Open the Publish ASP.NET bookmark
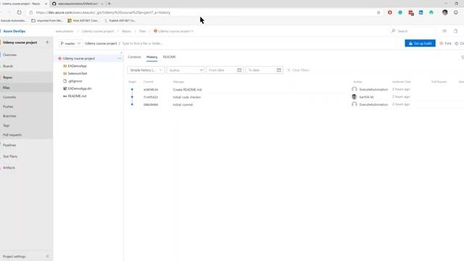The width and height of the screenshot is (464, 261). [x=120, y=21]
